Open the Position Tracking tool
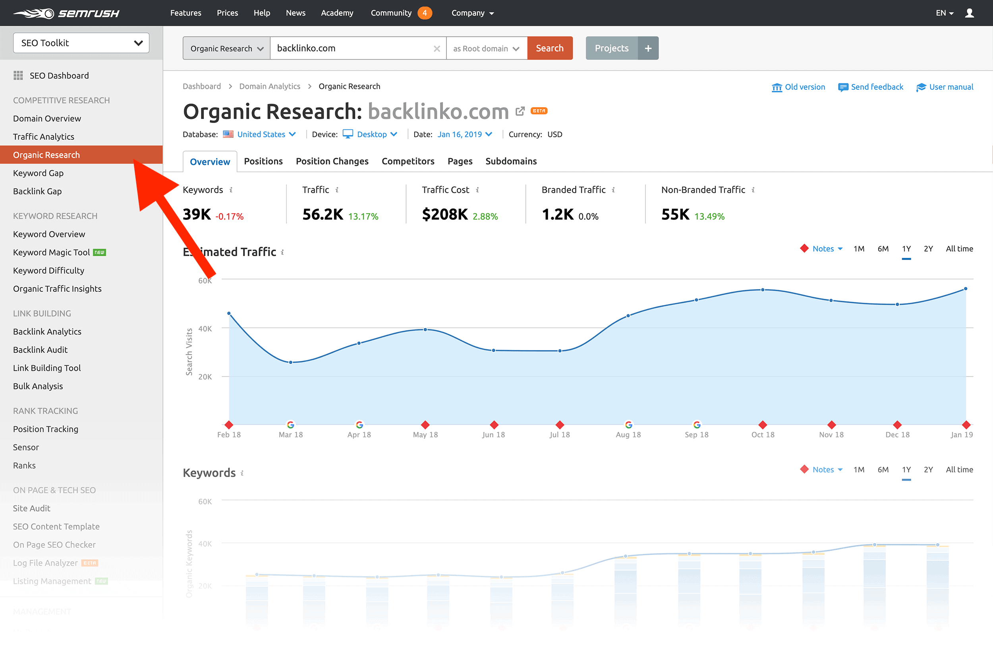993x664 pixels. click(45, 428)
